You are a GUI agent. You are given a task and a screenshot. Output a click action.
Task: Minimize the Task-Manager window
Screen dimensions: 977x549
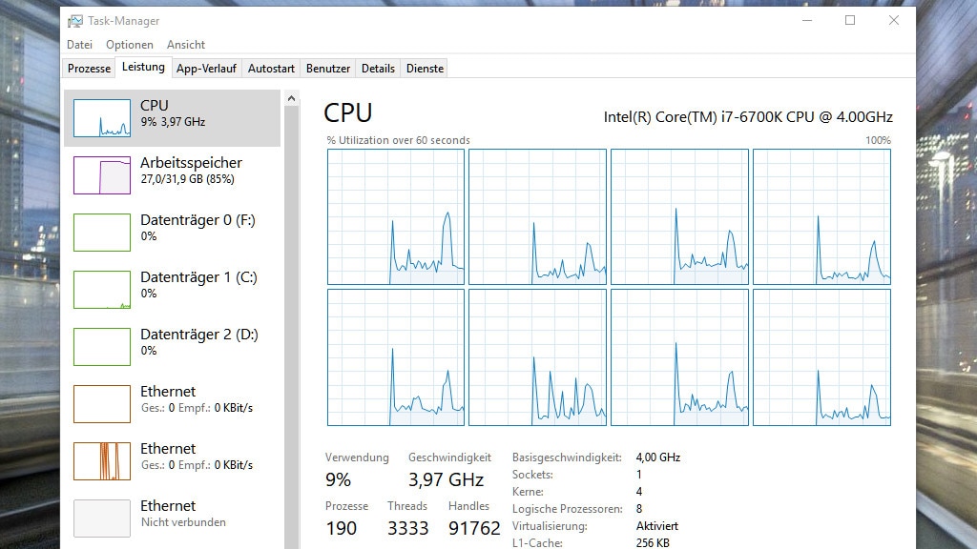point(807,21)
